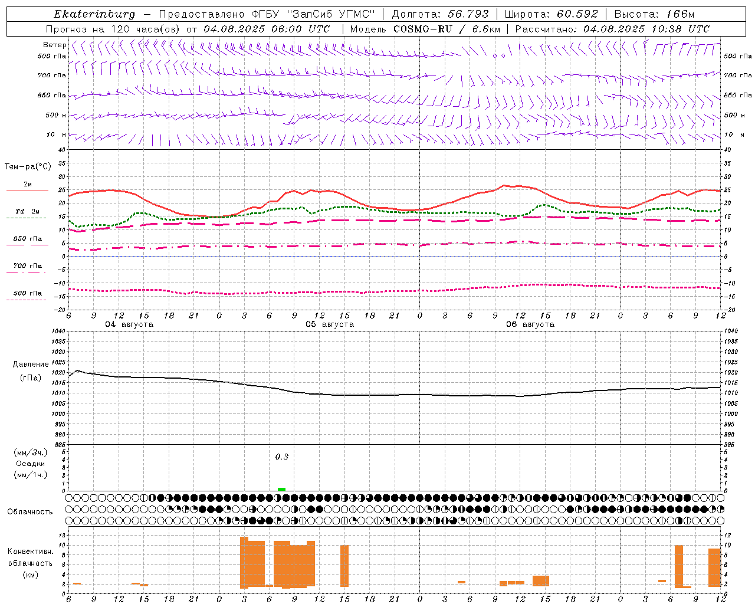Image resolution: width=755 pixels, height=604 pixels.
Task: Click the dotted line sample under 500 гПа legend
Action: [27, 300]
